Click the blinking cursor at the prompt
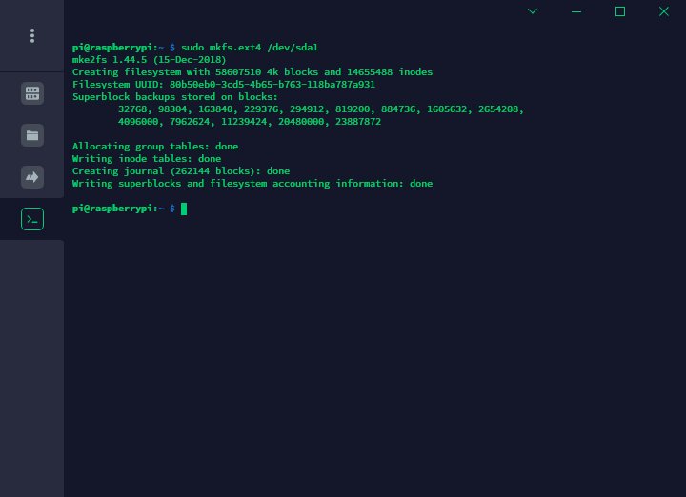The image size is (686, 497). point(184,209)
